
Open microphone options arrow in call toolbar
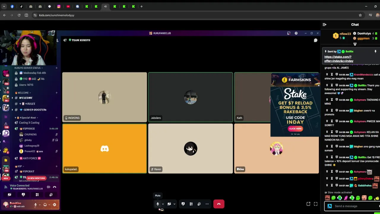point(163,204)
